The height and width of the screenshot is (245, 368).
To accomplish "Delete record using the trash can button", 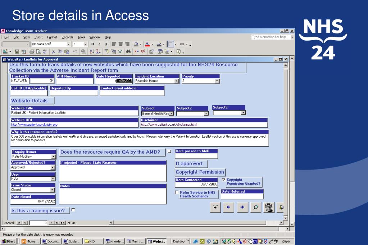I will click(268, 207).
